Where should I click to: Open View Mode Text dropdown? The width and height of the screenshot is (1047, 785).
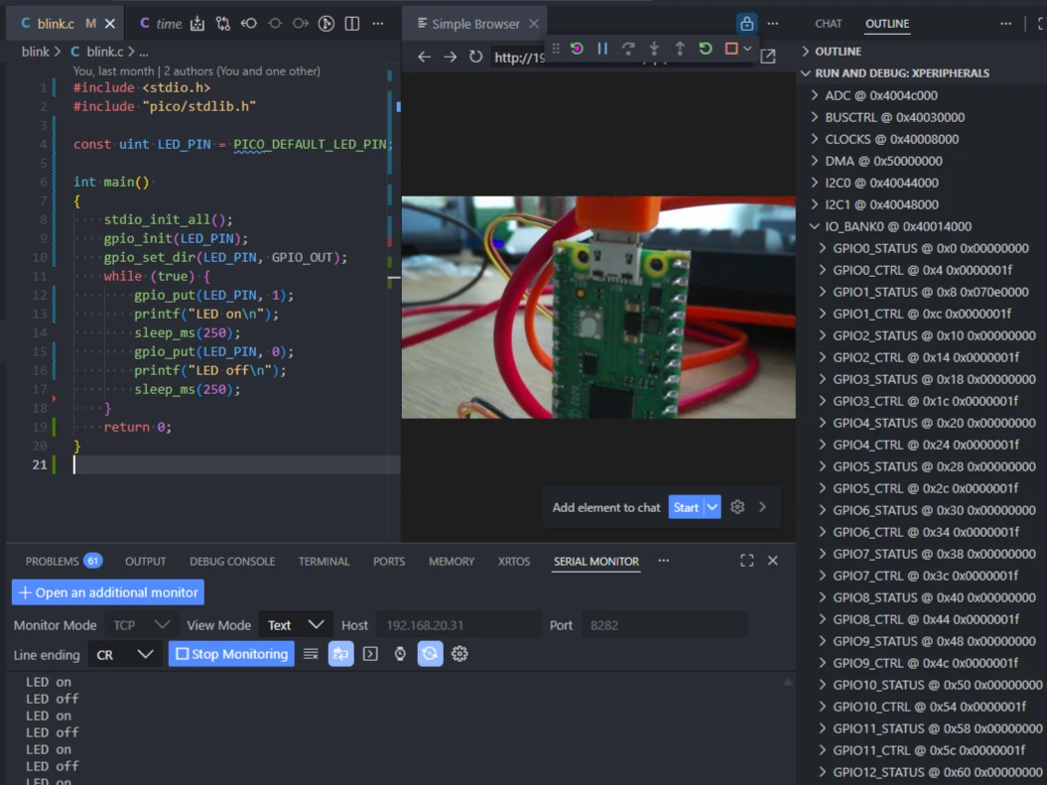coord(295,625)
